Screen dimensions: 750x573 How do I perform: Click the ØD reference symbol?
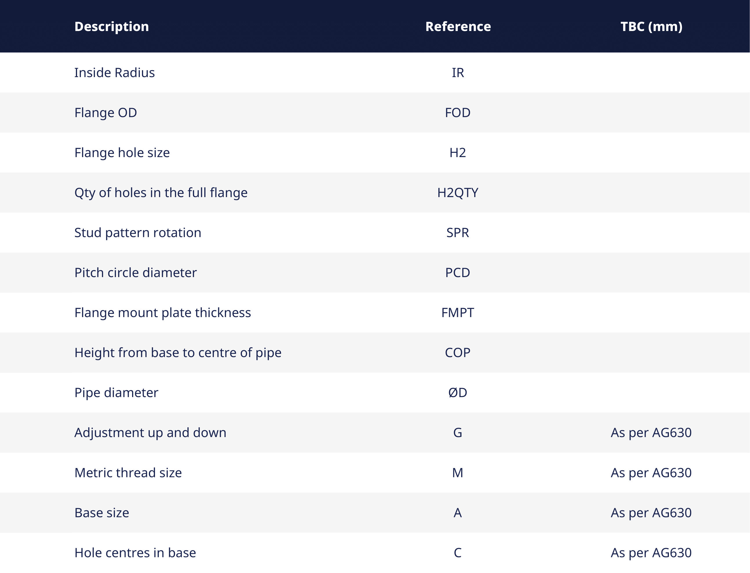457,392
